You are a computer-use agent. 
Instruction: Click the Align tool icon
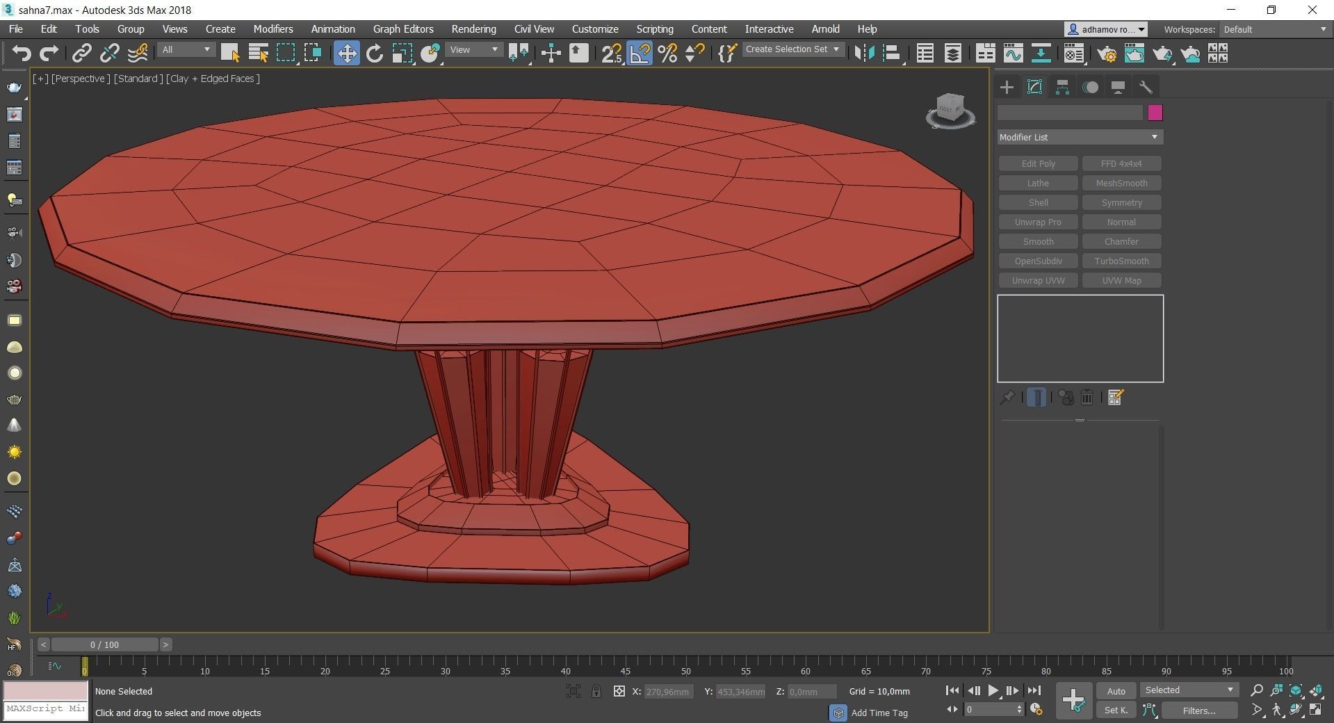pos(891,54)
